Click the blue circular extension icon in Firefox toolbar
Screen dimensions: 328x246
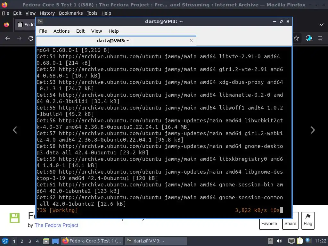pyautogui.click(x=309, y=38)
